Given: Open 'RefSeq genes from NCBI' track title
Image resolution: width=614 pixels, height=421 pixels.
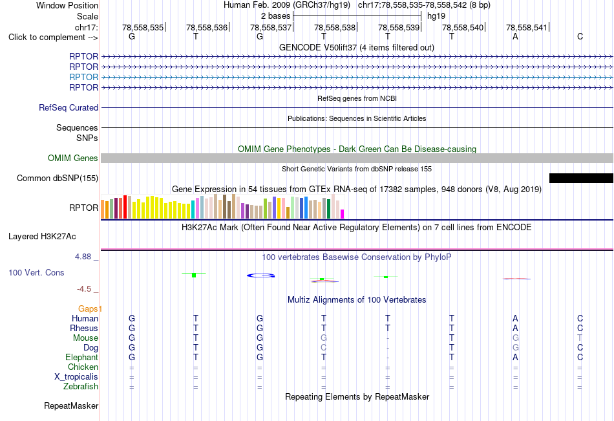Looking at the screenshot, I should pyautogui.click(x=357, y=98).
